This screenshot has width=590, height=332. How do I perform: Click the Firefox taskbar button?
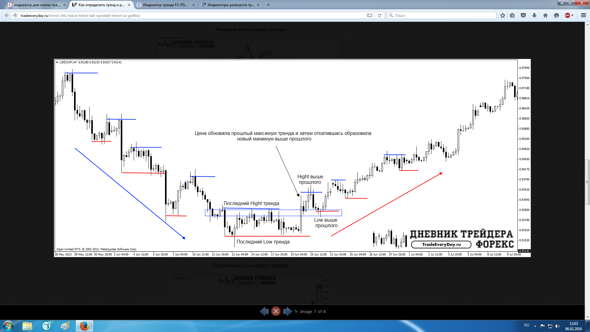[x=85, y=326]
